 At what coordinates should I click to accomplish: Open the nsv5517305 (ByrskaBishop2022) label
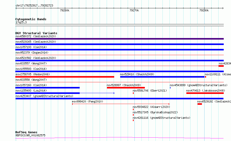(155, 112)
